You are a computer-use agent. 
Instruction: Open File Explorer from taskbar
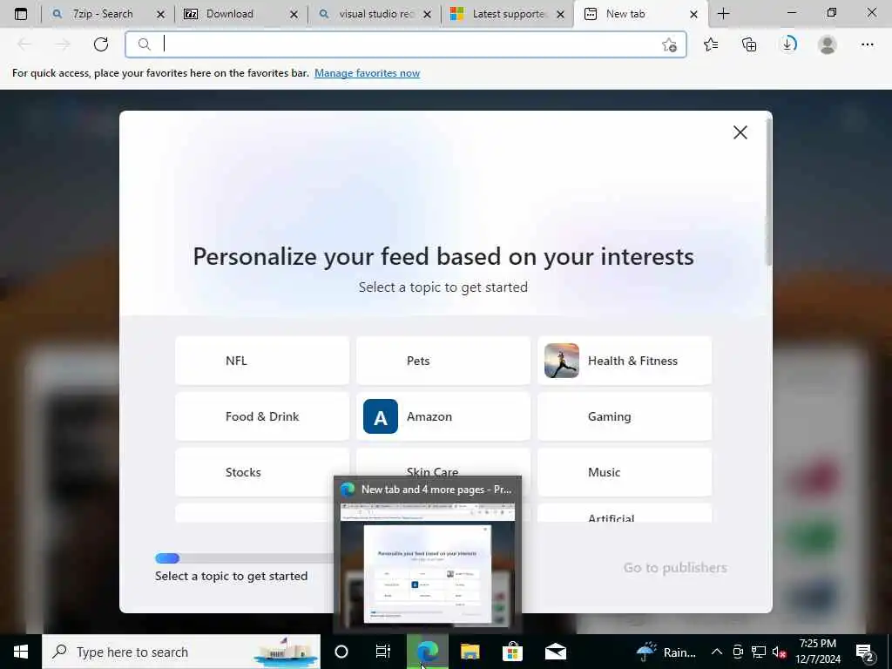click(470, 652)
